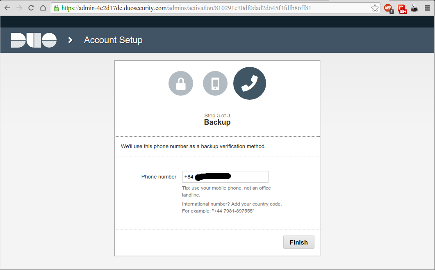View site info via green padlock
This screenshot has width=435, height=270.
57,8
